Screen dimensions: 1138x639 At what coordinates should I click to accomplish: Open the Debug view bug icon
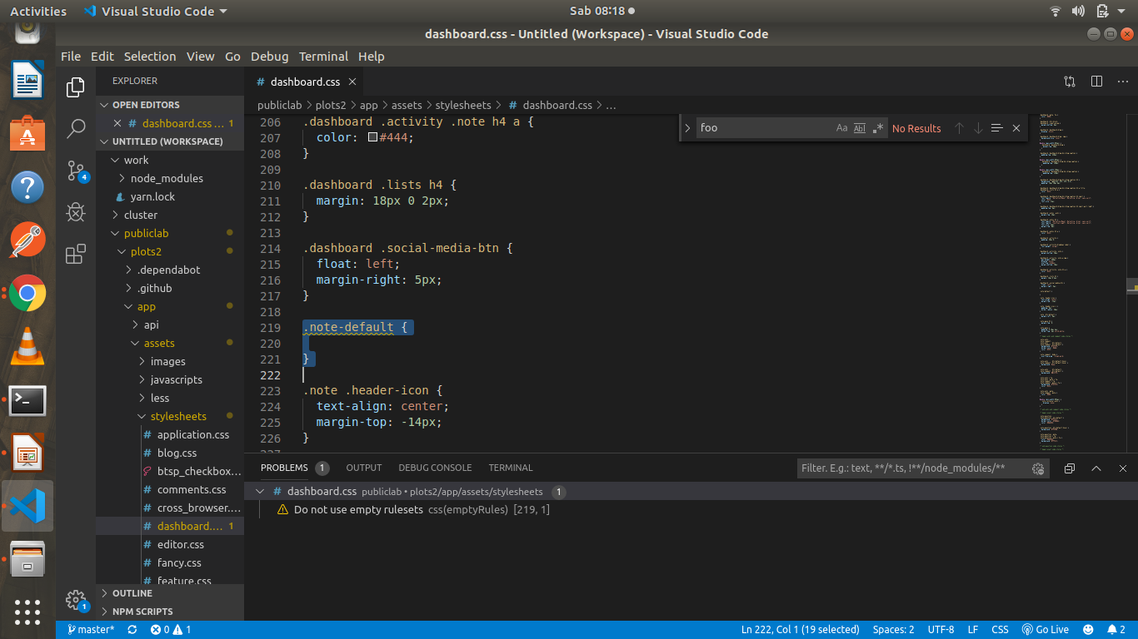pos(76,212)
